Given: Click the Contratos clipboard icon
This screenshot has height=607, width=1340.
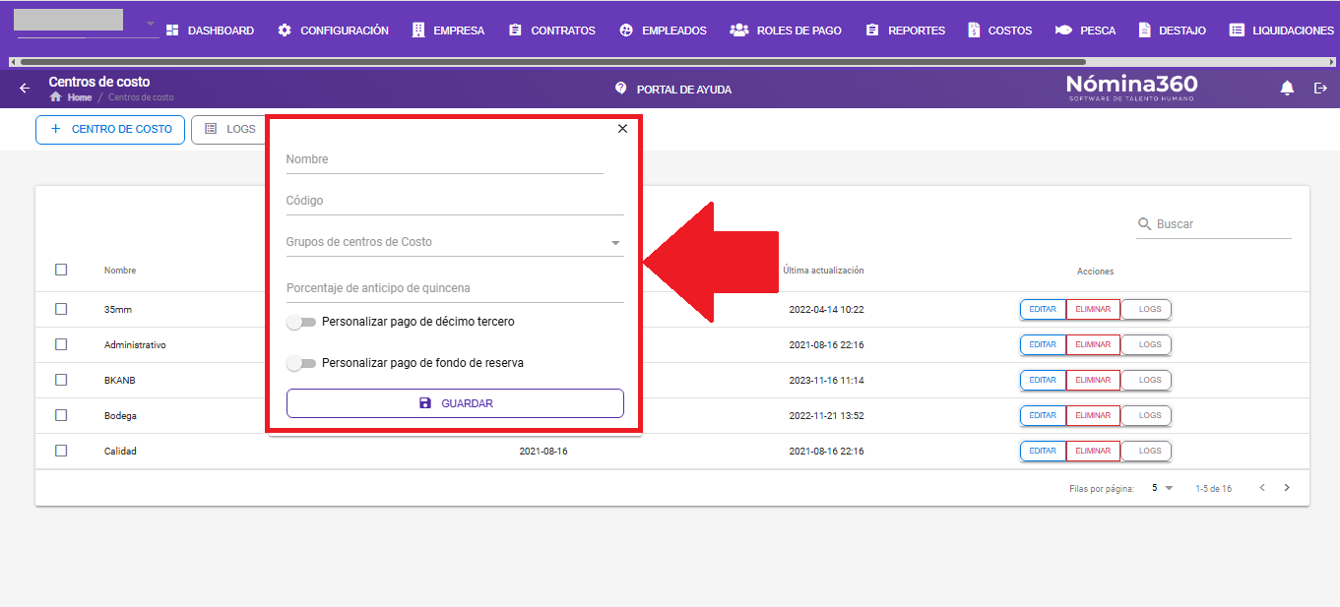Looking at the screenshot, I should (x=515, y=30).
